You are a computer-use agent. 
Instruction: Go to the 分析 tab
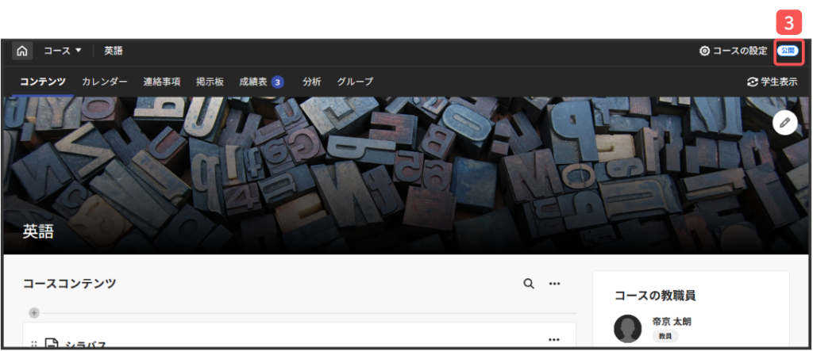coord(311,82)
